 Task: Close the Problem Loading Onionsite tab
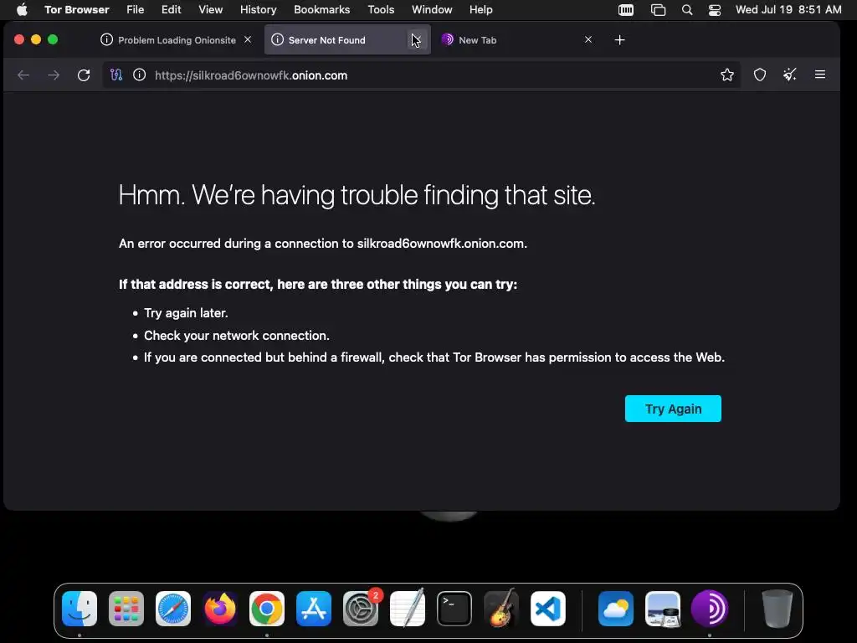248,39
